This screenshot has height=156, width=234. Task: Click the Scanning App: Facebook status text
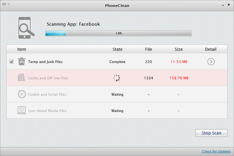(x=73, y=24)
